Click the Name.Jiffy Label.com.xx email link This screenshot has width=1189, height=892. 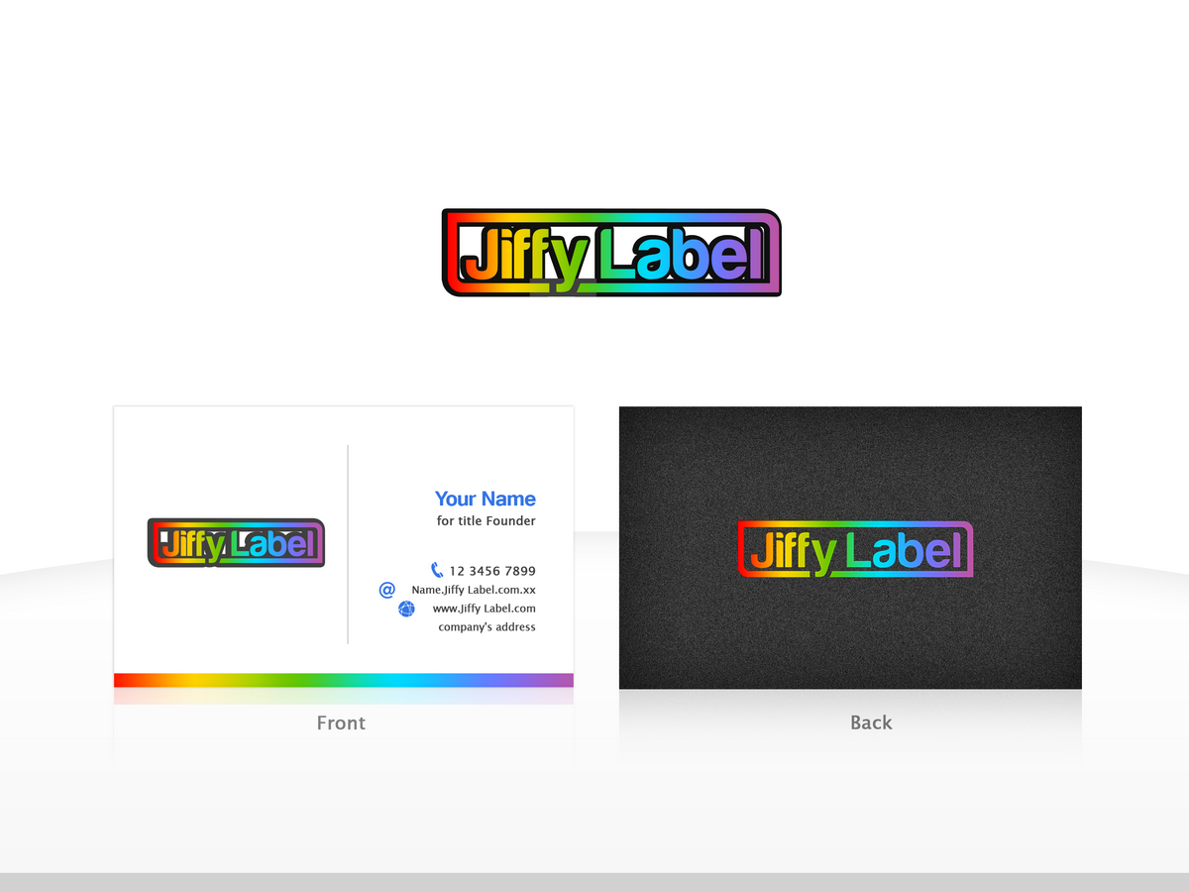point(473,589)
